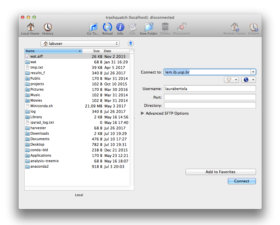Sort file list by Name column
Viewport: 280px width, 225px height.
[53, 51]
